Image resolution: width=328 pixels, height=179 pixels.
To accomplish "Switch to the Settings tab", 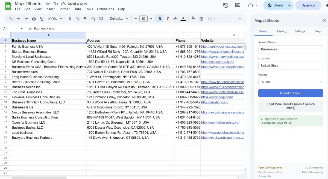I will point(300,31).
